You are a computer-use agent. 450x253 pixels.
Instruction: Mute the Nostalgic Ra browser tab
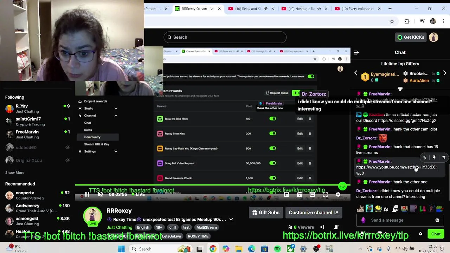[x=319, y=9]
